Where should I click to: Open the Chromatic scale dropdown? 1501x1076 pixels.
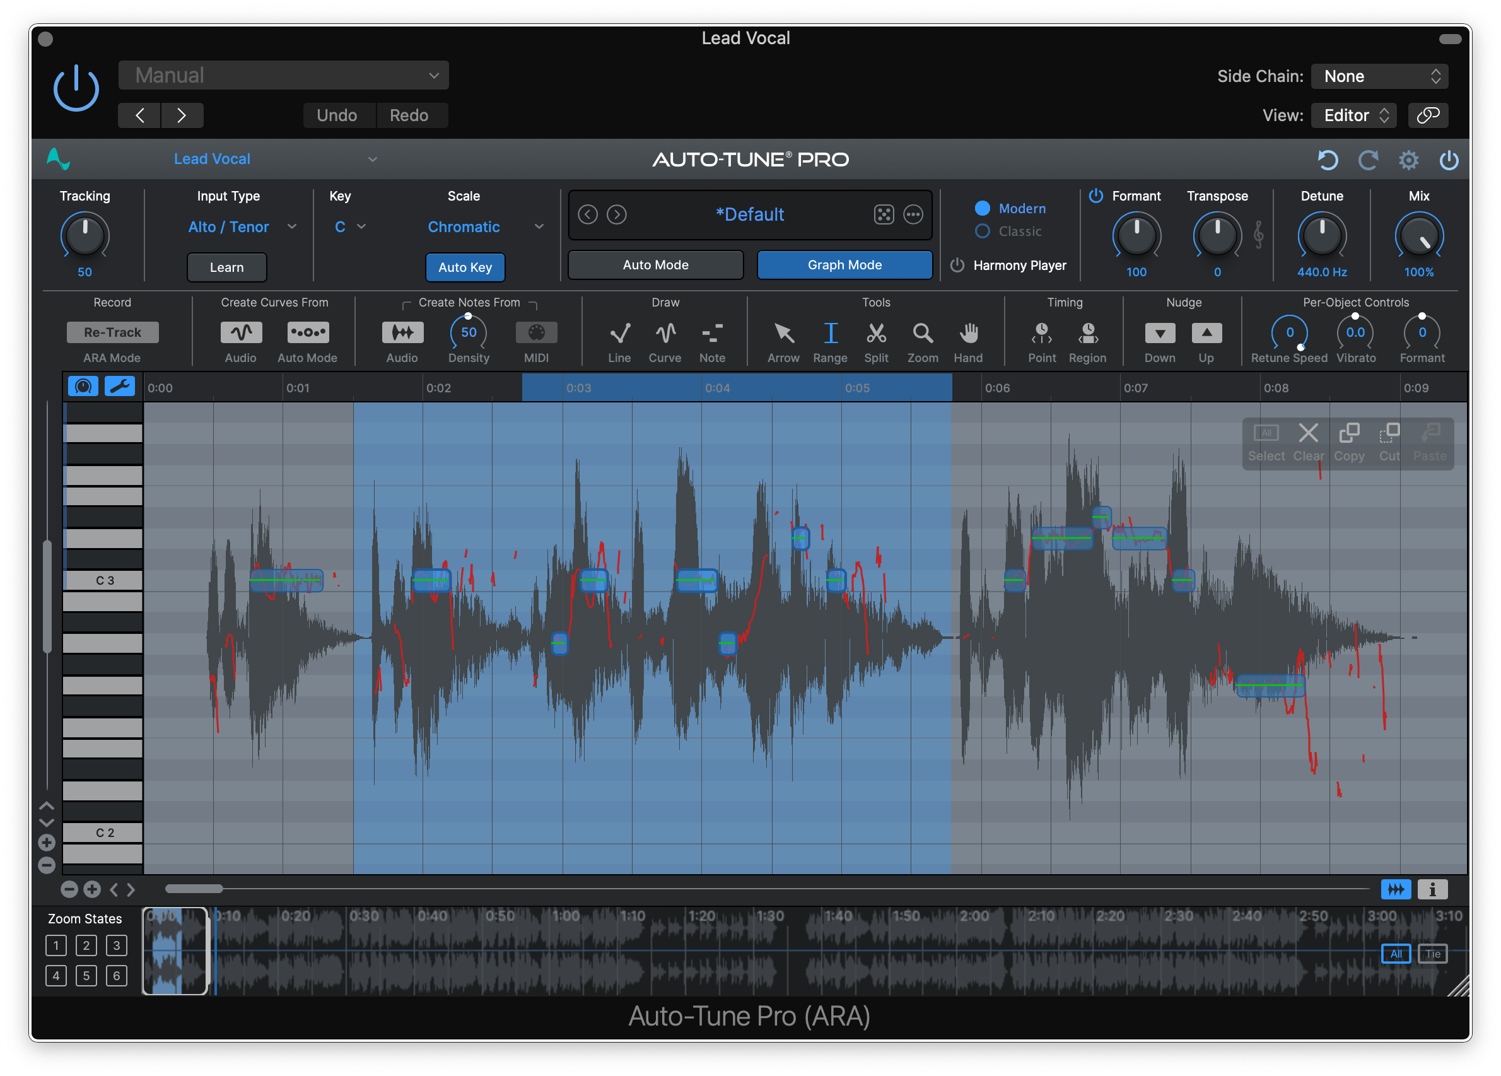(484, 226)
